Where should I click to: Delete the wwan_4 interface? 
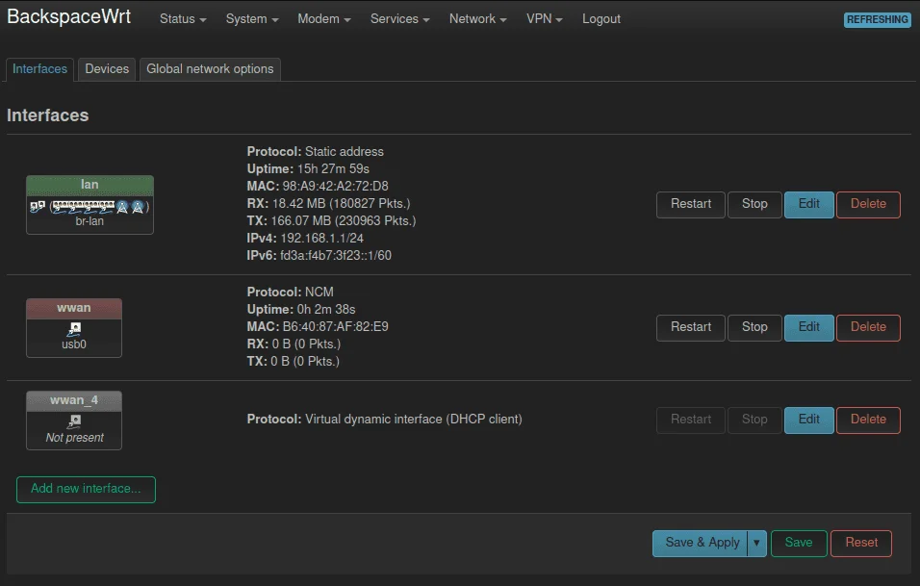[x=868, y=420]
